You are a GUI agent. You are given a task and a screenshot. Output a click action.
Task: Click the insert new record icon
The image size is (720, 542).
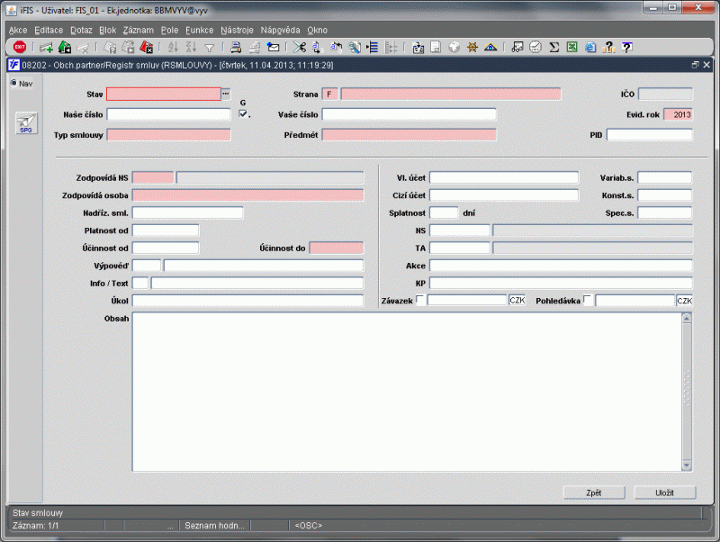[46, 47]
